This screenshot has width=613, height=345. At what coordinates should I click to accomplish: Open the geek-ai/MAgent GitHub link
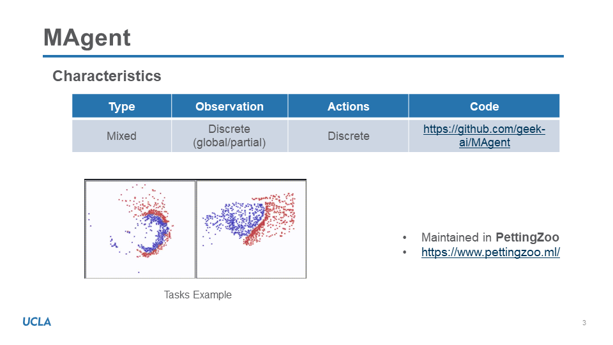[484, 135]
